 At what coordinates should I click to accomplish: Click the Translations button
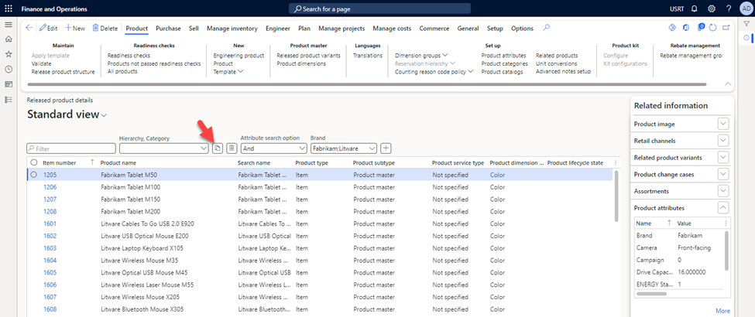click(367, 56)
